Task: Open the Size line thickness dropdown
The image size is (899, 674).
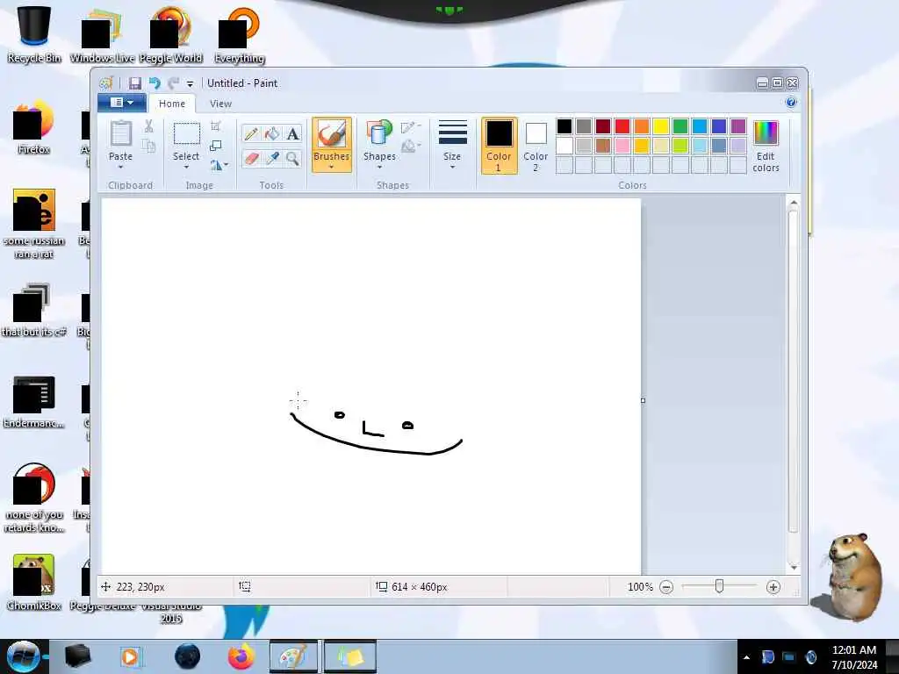Action: pyautogui.click(x=452, y=146)
